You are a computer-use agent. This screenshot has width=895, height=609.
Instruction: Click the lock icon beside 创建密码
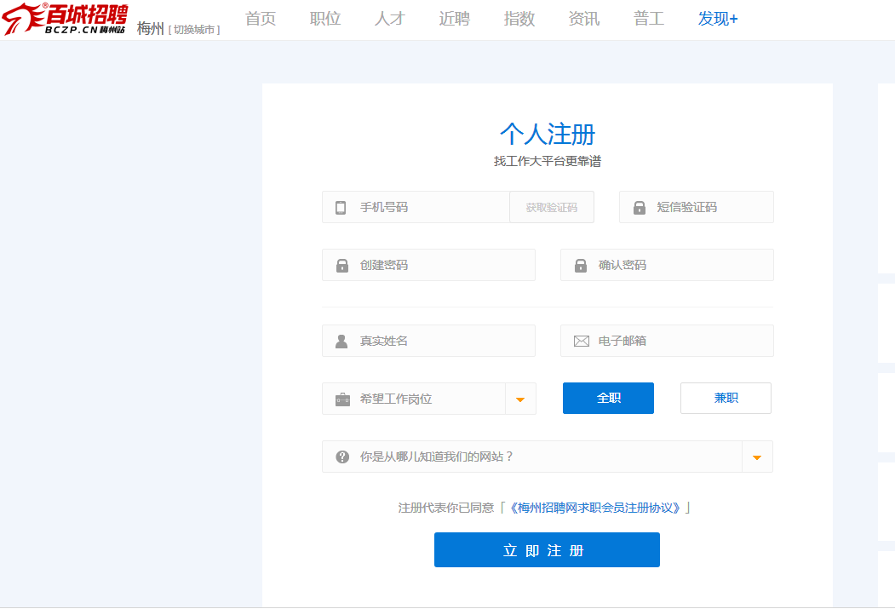tap(342, 266)
